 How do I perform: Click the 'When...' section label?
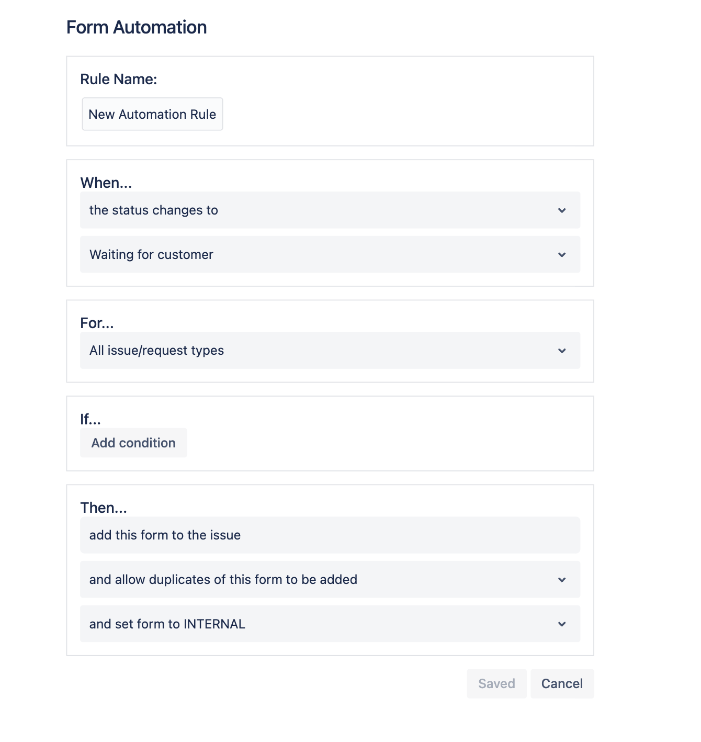[x=106, y=182]
